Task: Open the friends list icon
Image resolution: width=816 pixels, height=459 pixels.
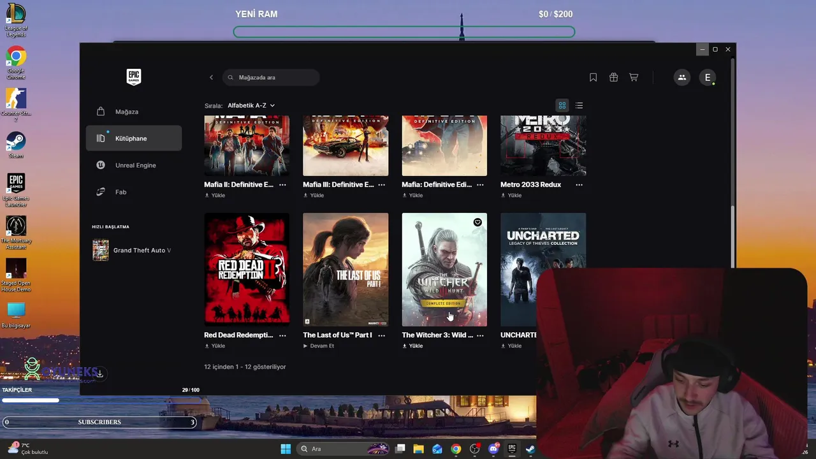Action: (x=682, y=77)
